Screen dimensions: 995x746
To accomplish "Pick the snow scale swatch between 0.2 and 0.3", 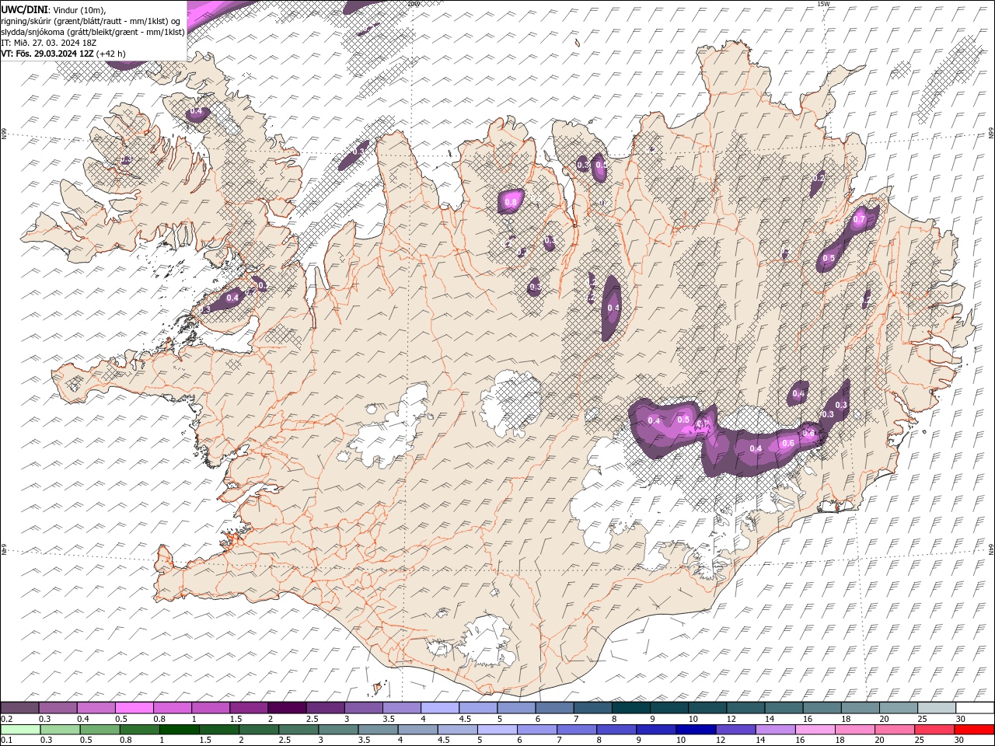I will tap(20, 708).
